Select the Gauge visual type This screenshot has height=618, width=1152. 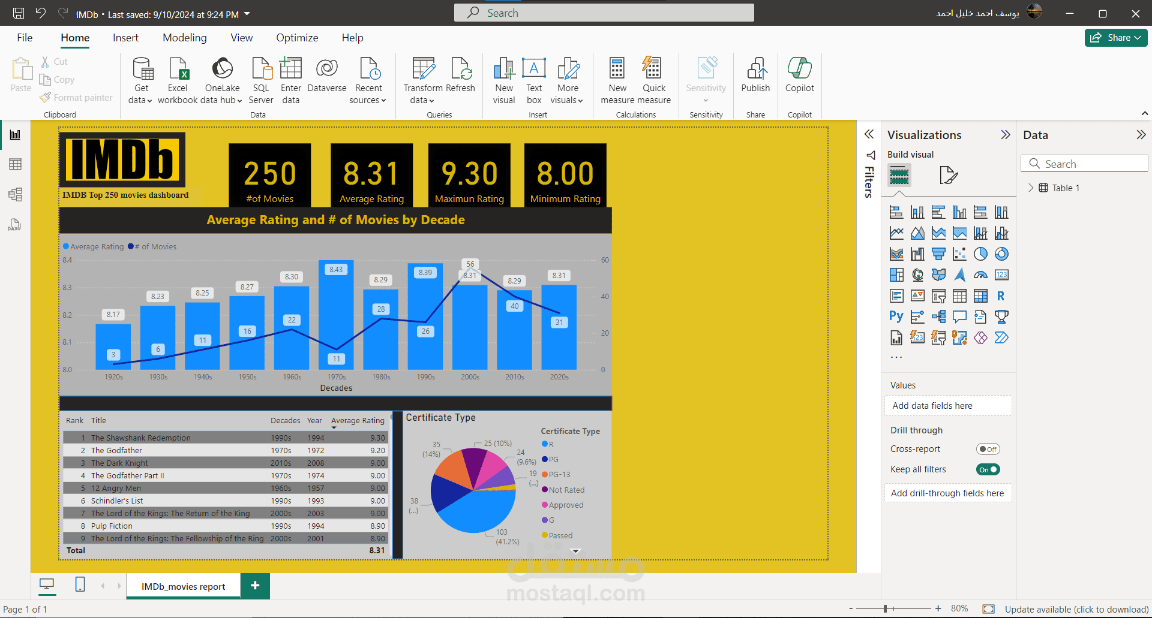click(980, 275)
